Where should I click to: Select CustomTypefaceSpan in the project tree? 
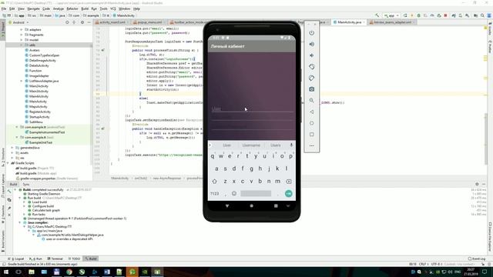click(x=44, y=55)
